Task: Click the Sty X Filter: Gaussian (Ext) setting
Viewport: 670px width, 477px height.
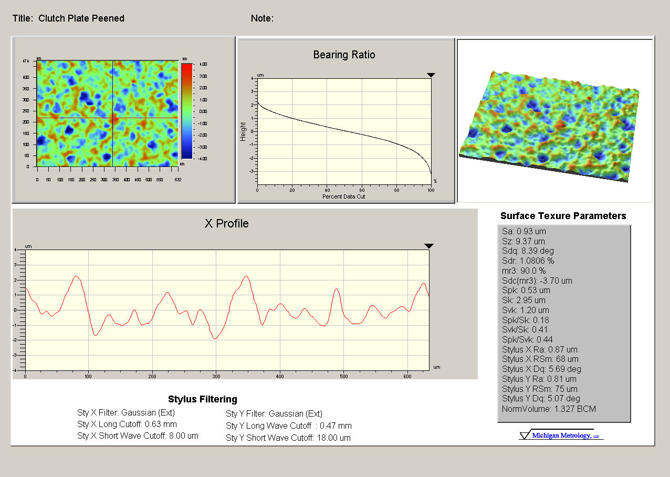Action: tap(126, 413)
